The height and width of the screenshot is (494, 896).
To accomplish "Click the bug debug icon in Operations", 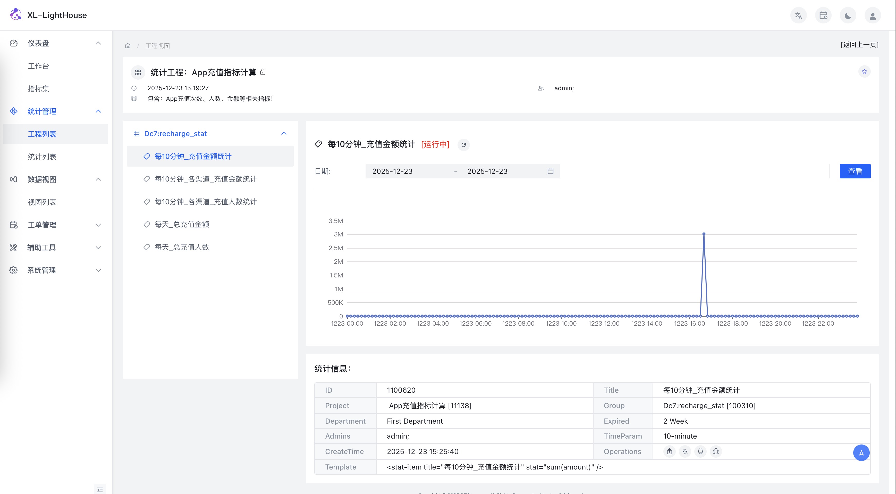I will tap(716, 451).
